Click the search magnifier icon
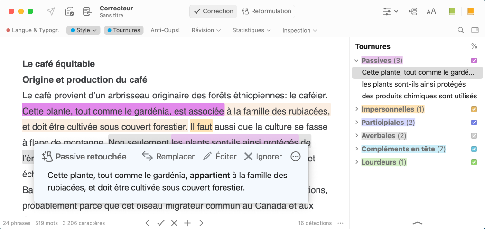Image resolution: width=485 pixels, height=229 pixels. click(x=460, y=30)
